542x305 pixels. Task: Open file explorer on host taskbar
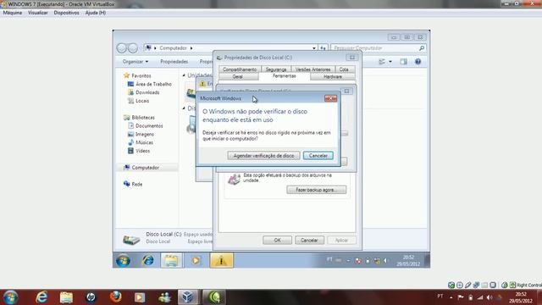pyautogui.click(x=66, y=297)
